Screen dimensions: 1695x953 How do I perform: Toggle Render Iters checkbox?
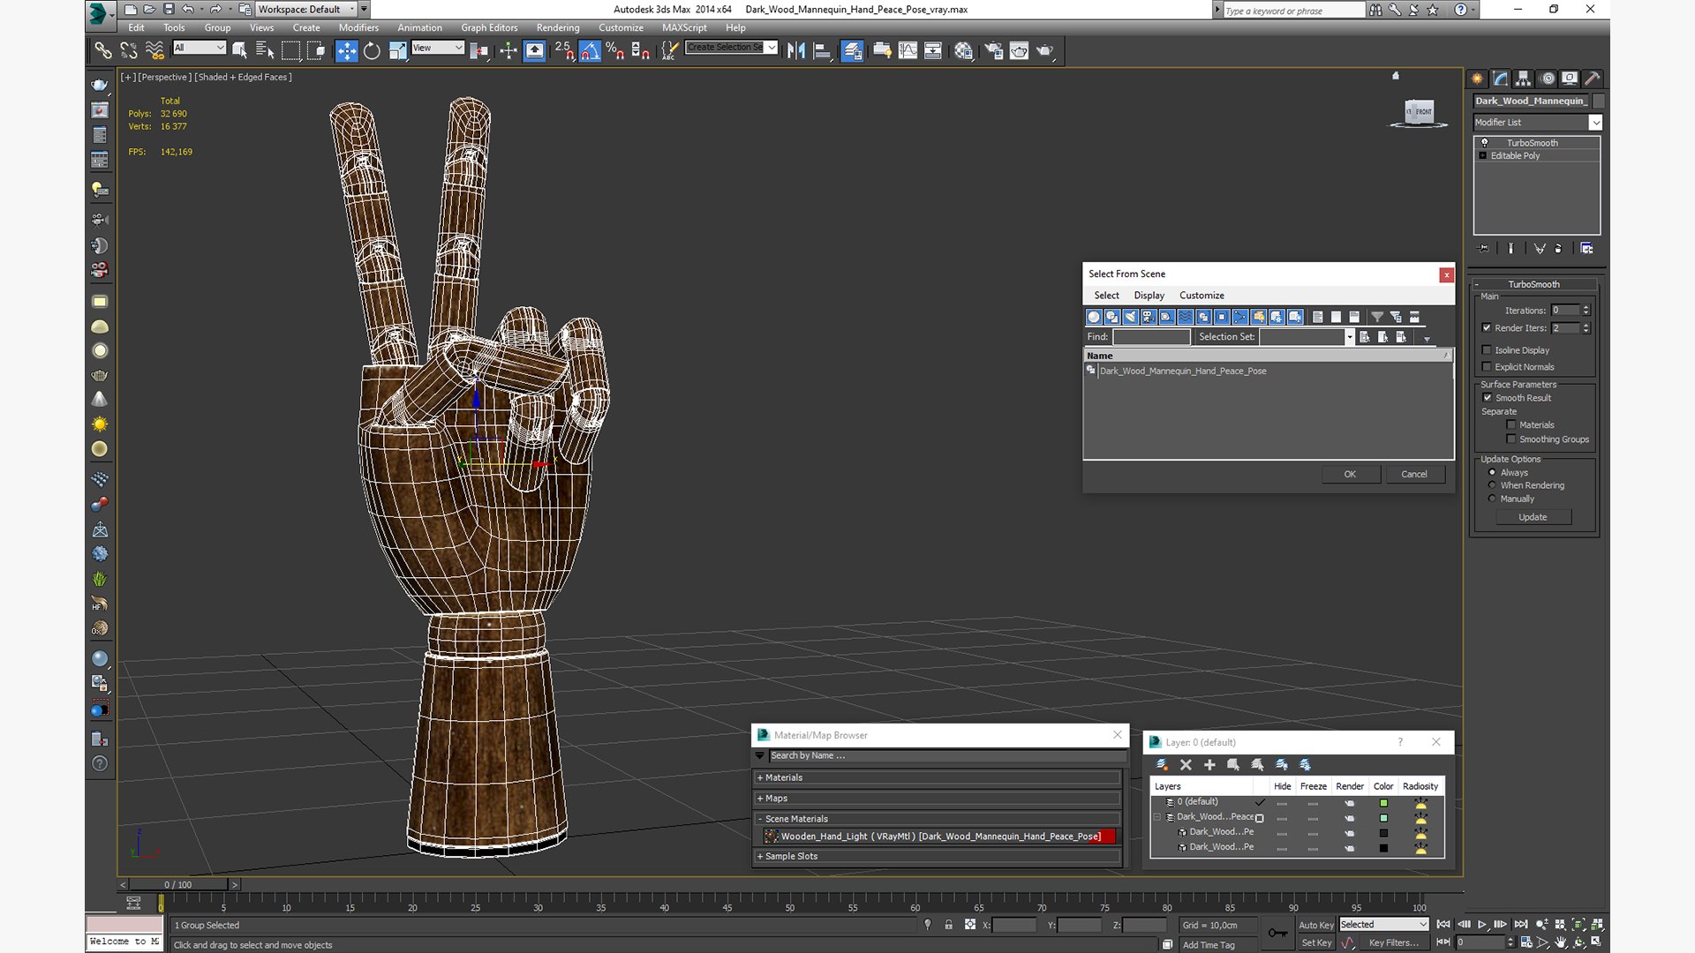pos(1487,328)
